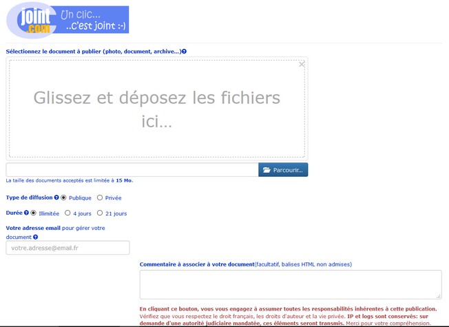449x327 pixels.
Task: Choose the 21 jours duration option
Action: pos(100,213)
